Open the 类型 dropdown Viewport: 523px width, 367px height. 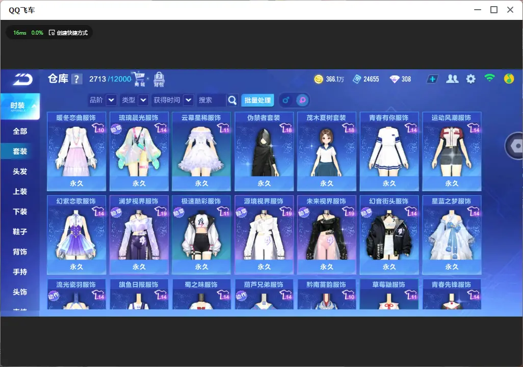pyautogui.click(x=135, y=100)
